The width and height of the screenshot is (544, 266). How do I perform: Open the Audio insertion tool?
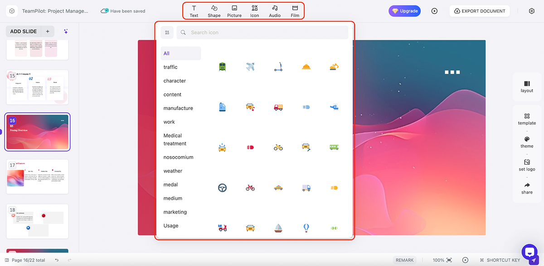tap(274, 10)
